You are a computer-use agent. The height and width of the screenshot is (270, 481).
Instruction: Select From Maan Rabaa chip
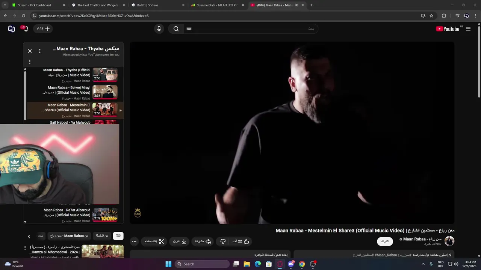coord(69,236)
